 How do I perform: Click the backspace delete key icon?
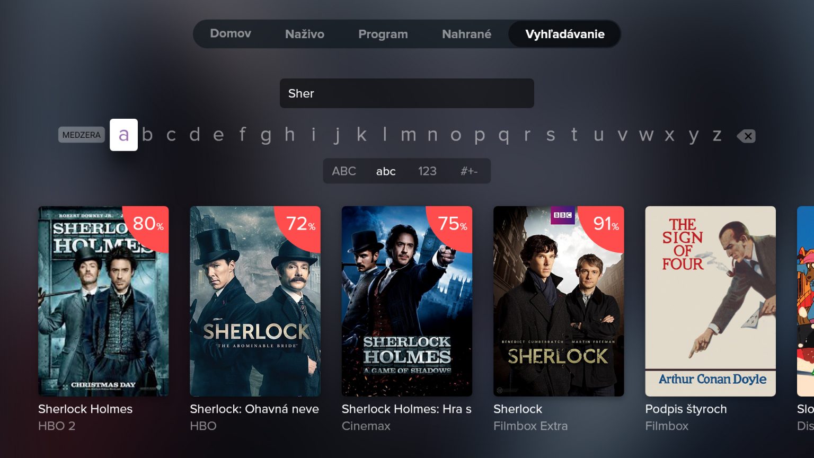[x=746, y=136]
